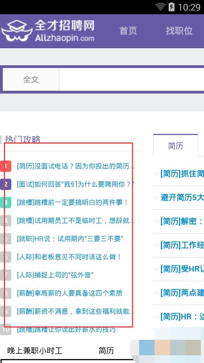Tap the Wi-Fi status icon
This screenshot has height=363, width=204.
[160, 7]
